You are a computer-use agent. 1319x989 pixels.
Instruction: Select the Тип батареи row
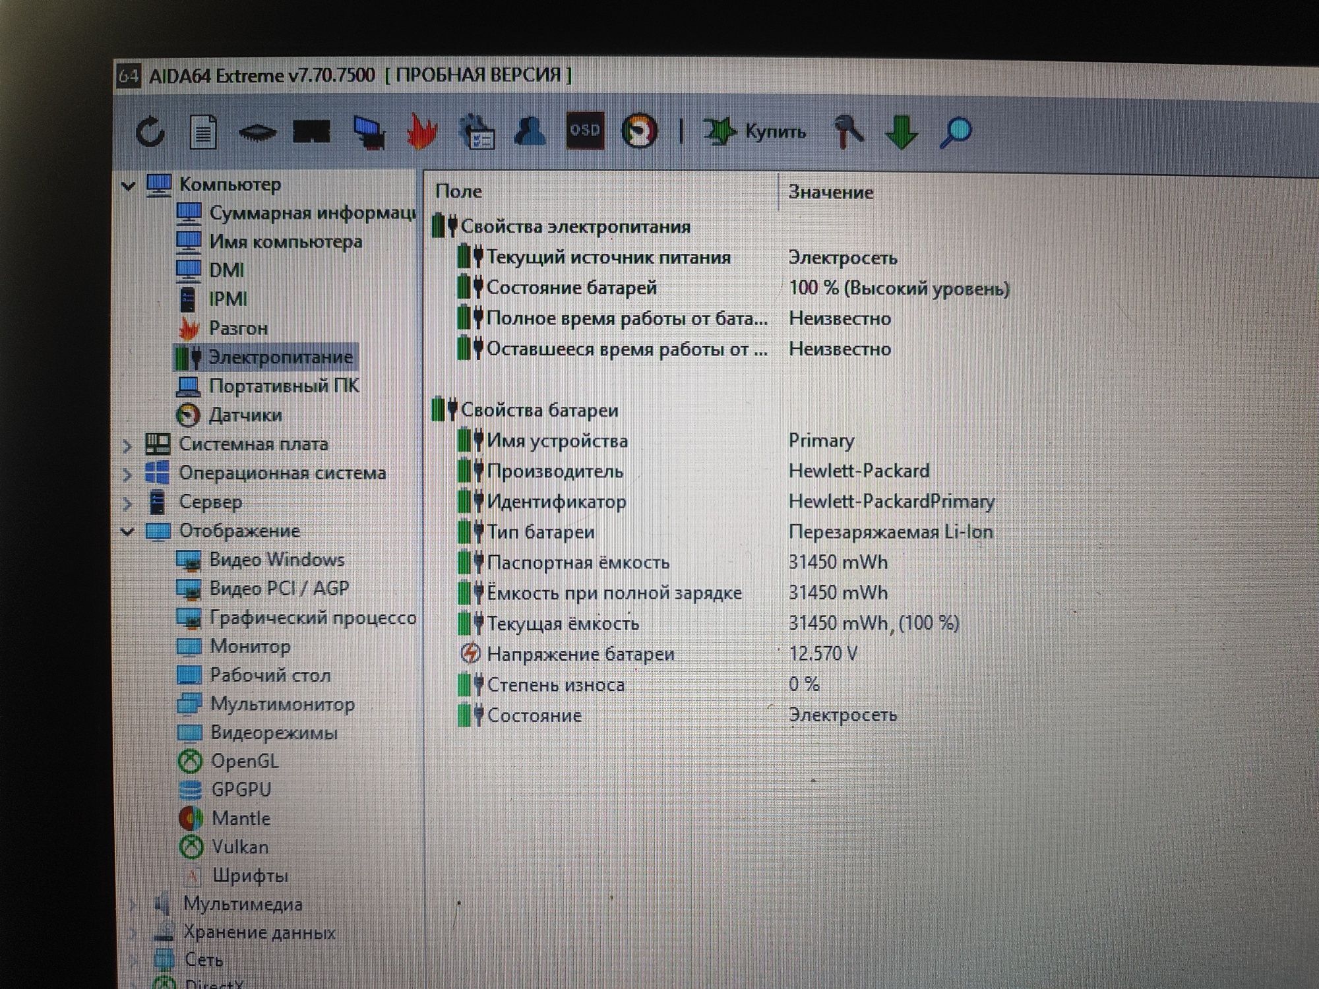(725, 532)
